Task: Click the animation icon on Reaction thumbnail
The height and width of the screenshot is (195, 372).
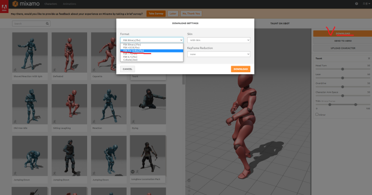Action: (94, 122)
